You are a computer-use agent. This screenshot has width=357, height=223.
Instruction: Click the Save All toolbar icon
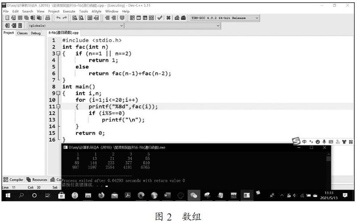tap(26, 18)
